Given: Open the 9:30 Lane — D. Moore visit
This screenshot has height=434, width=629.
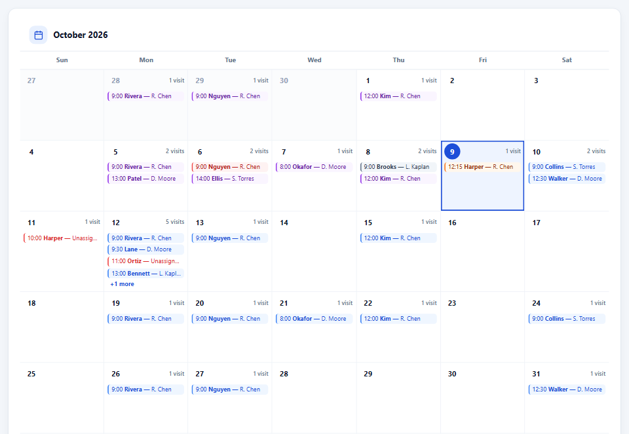Looking at the screenshot, I should tap(145, 249).
